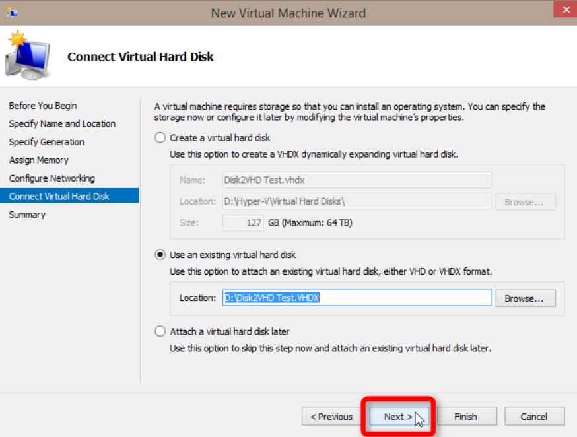Screen dimensions: 577x437
Task: Jump to the 'Assign Memory' step
Action: coord(39,160)
